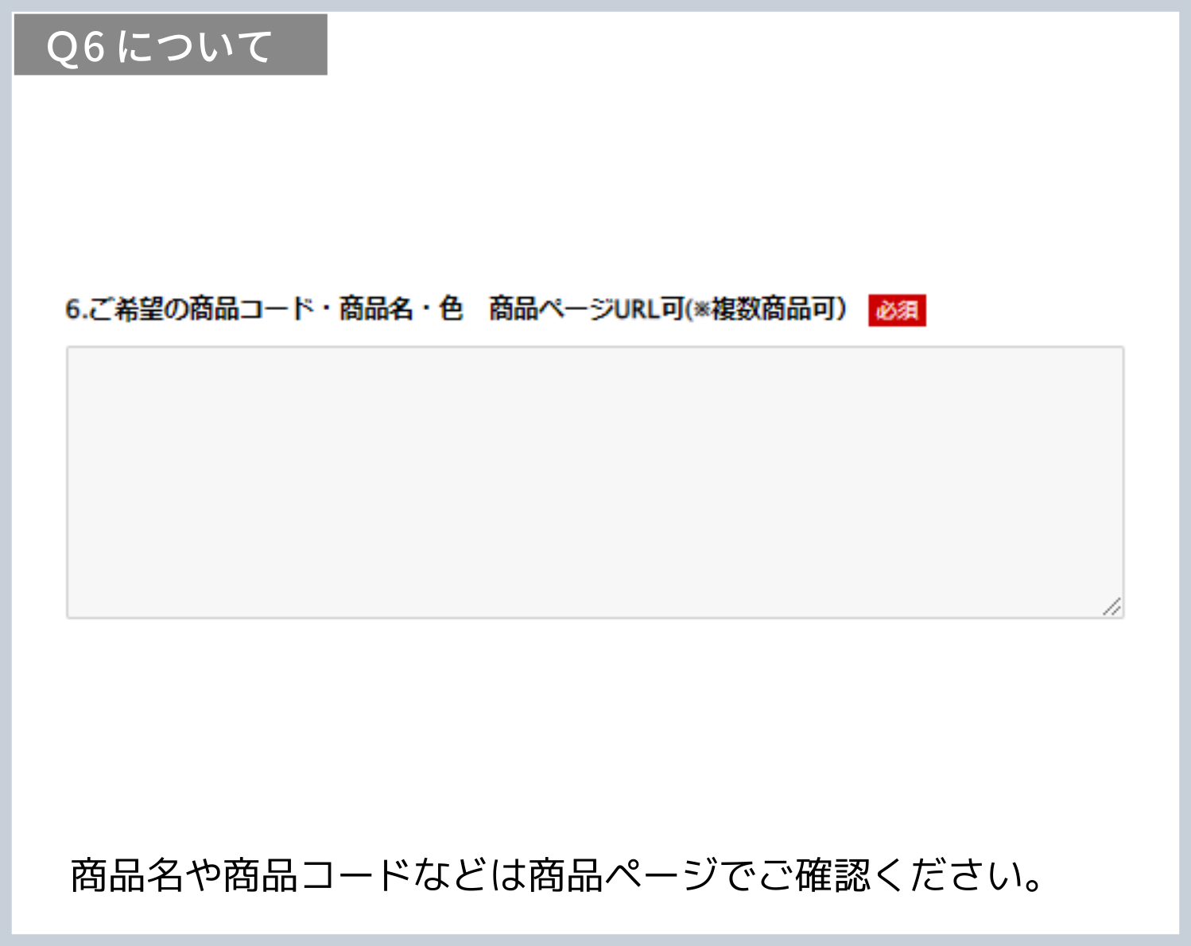Click the number 6. starting the question label
Viewport: 1191px width, 946px height.
(75, 309)
